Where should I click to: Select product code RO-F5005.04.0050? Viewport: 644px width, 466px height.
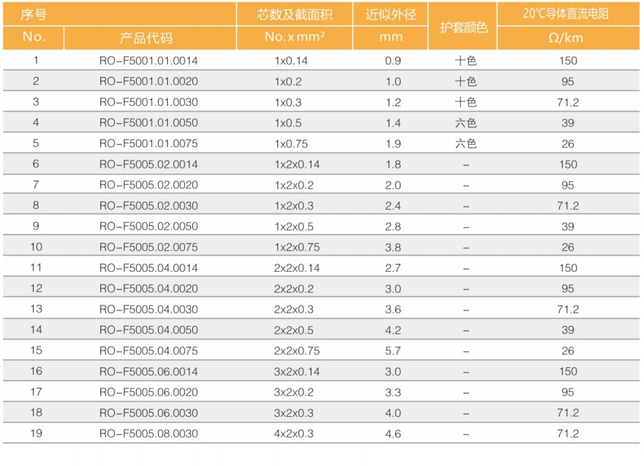(x=149, y=330)
